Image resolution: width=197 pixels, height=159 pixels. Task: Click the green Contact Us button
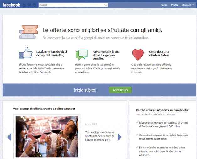120,90
